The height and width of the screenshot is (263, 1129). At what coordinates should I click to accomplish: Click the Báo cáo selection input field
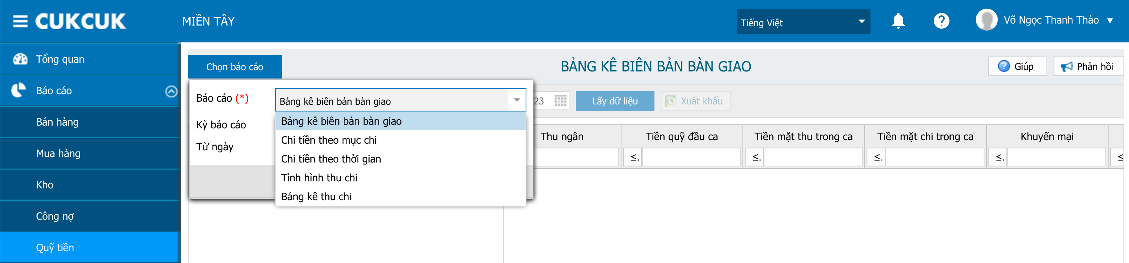click(392, 100)
